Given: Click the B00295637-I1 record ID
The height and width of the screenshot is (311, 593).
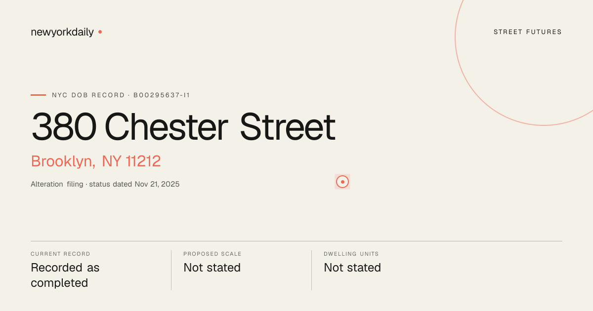Looking at the screenshot, I should 162,95.
